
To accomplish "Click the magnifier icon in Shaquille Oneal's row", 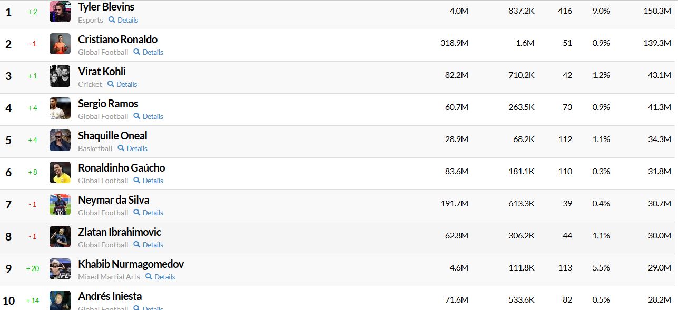I will (x=120, y=148).
